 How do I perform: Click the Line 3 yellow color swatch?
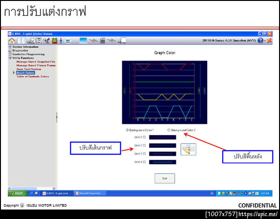pyautogui.click(x=162, y=154)
